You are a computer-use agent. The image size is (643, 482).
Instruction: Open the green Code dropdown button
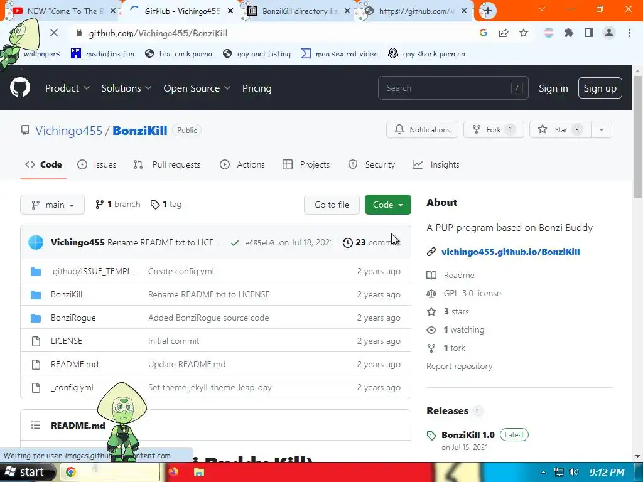pyautogui.click(x=387, y=205)
